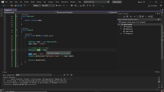Open the Debug configuration dropdown
Viewport: 164px width, 92px height.
click(37, 6)
